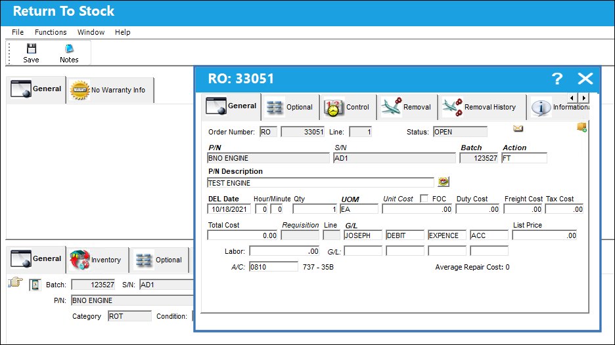Switch to the Control tab
This screenshot has width=615, height=345.
[x=347, y=107]
